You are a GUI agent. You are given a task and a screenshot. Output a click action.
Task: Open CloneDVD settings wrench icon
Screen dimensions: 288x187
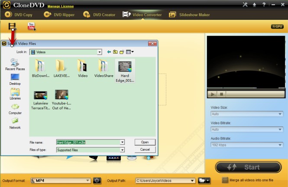(x=245, y=5)
